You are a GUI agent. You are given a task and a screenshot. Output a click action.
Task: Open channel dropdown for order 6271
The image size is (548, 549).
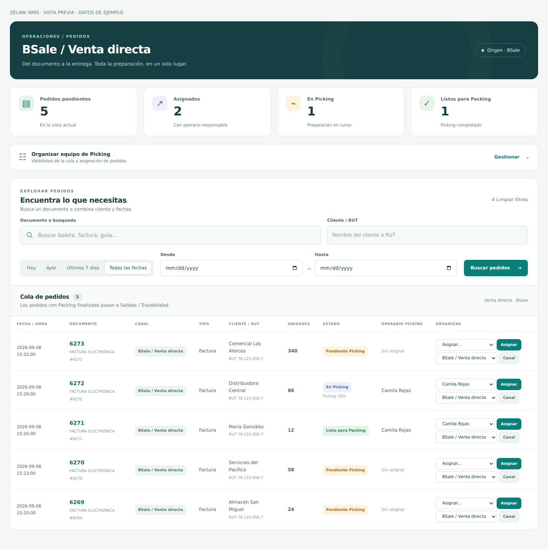point(466,437)
